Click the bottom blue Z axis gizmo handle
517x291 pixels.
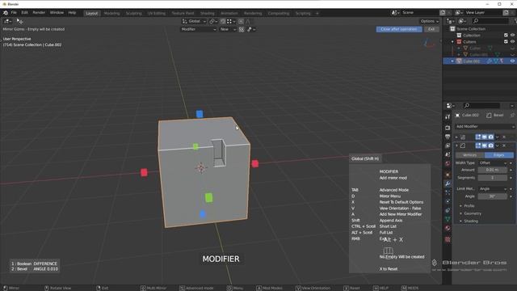coord(203,214)
